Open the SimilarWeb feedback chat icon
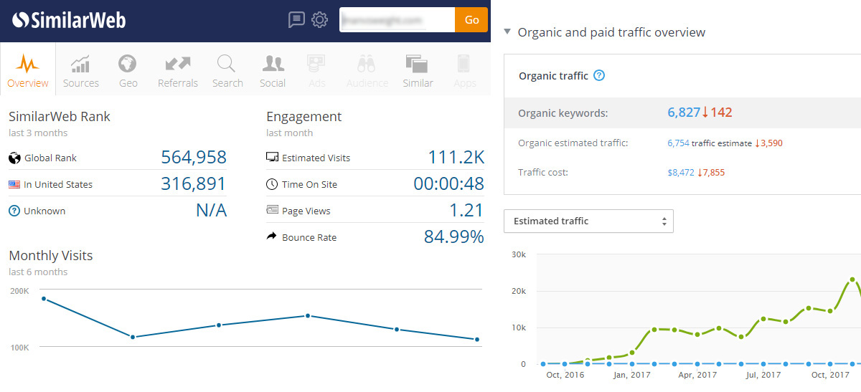 tap(296, 20)
